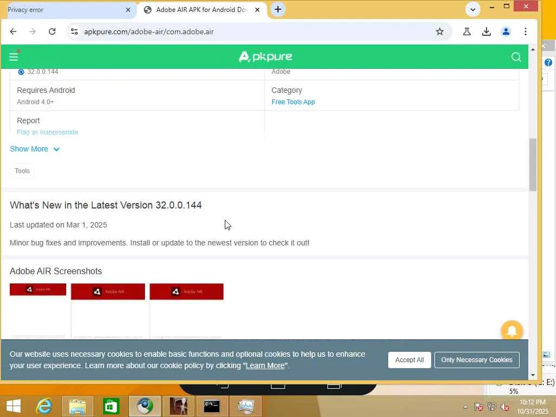Click the version number 32.0.0.144 text
Viewport: 556px width, 417px height.
pyautogui.click(x=42, y=72)
